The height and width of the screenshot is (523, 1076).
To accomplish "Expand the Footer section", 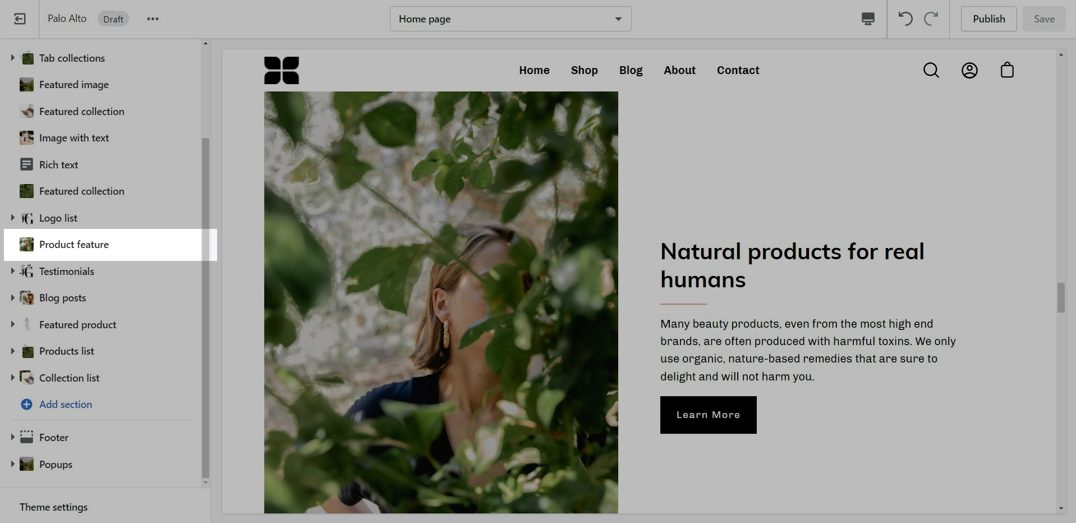I will tap(13, 437).
